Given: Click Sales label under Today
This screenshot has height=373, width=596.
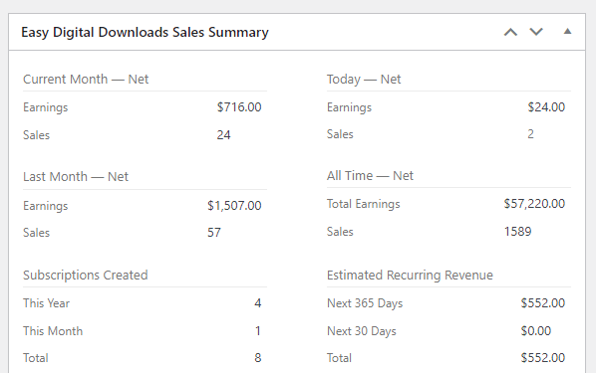Looking at the screenshot, I should click(340, 134).
